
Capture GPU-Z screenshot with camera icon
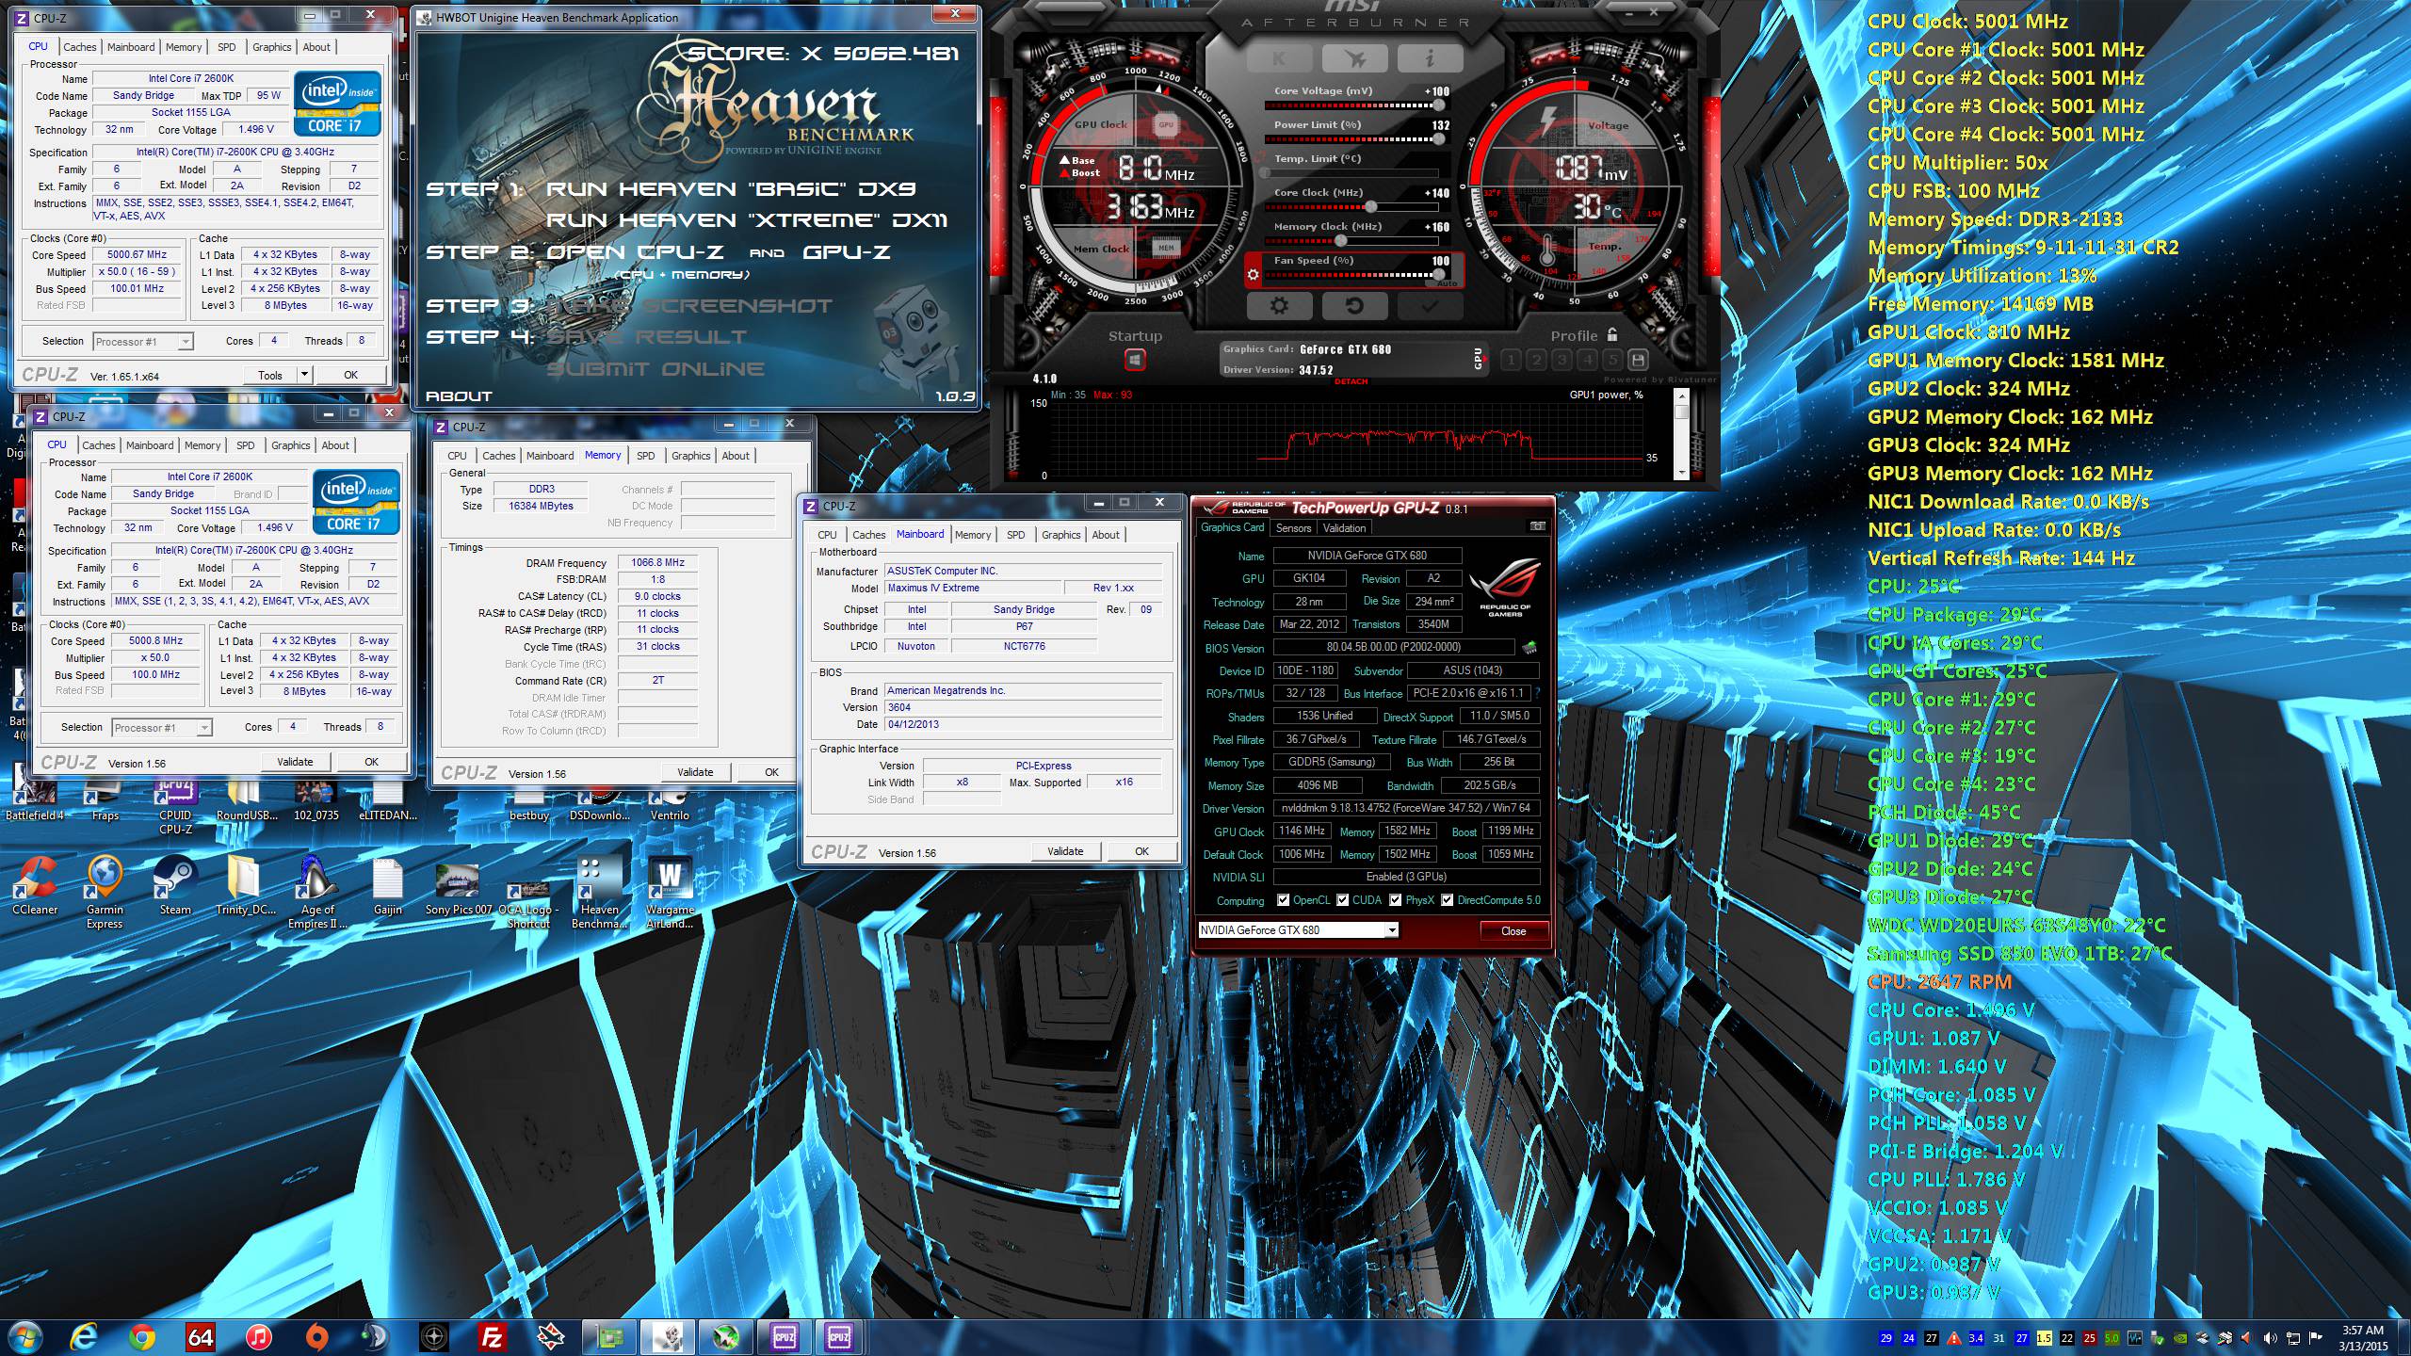(x=1537, y=526)
